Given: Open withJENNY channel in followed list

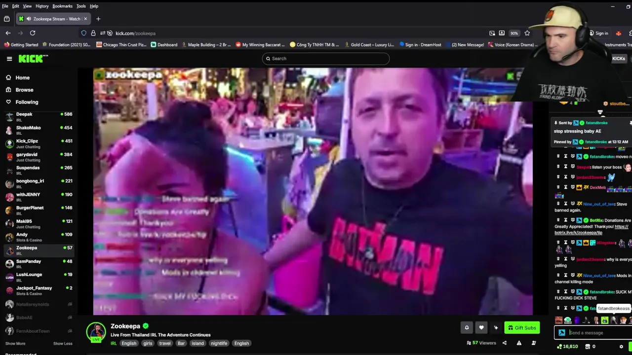Looking at the screenshot, I should [39, 197].
